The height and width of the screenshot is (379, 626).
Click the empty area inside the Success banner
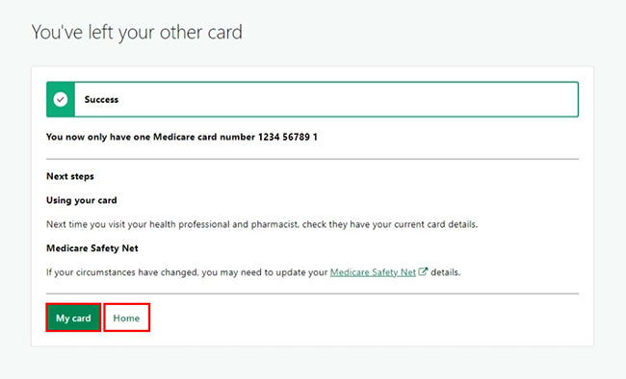click(348, 99)
